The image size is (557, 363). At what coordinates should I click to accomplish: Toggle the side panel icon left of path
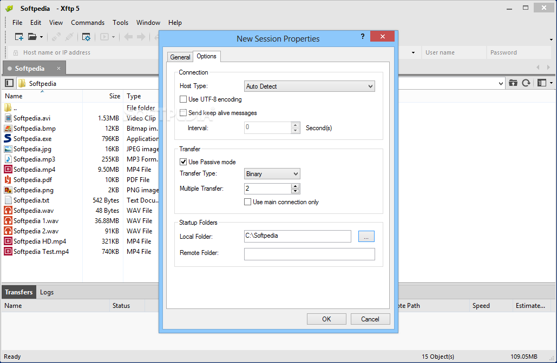tap(9, 83)
